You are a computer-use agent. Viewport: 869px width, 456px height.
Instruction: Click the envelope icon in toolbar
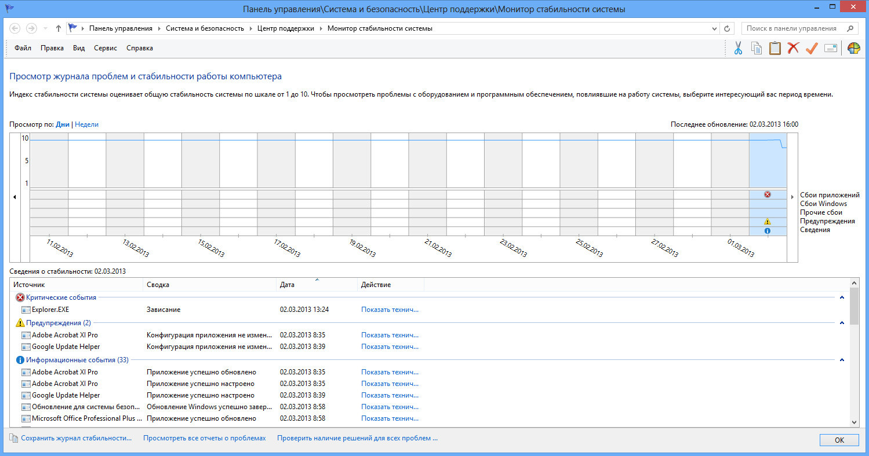click(831, 49)
